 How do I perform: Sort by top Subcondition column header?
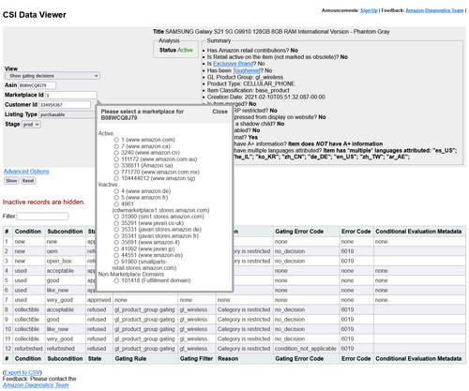(65, 232)
